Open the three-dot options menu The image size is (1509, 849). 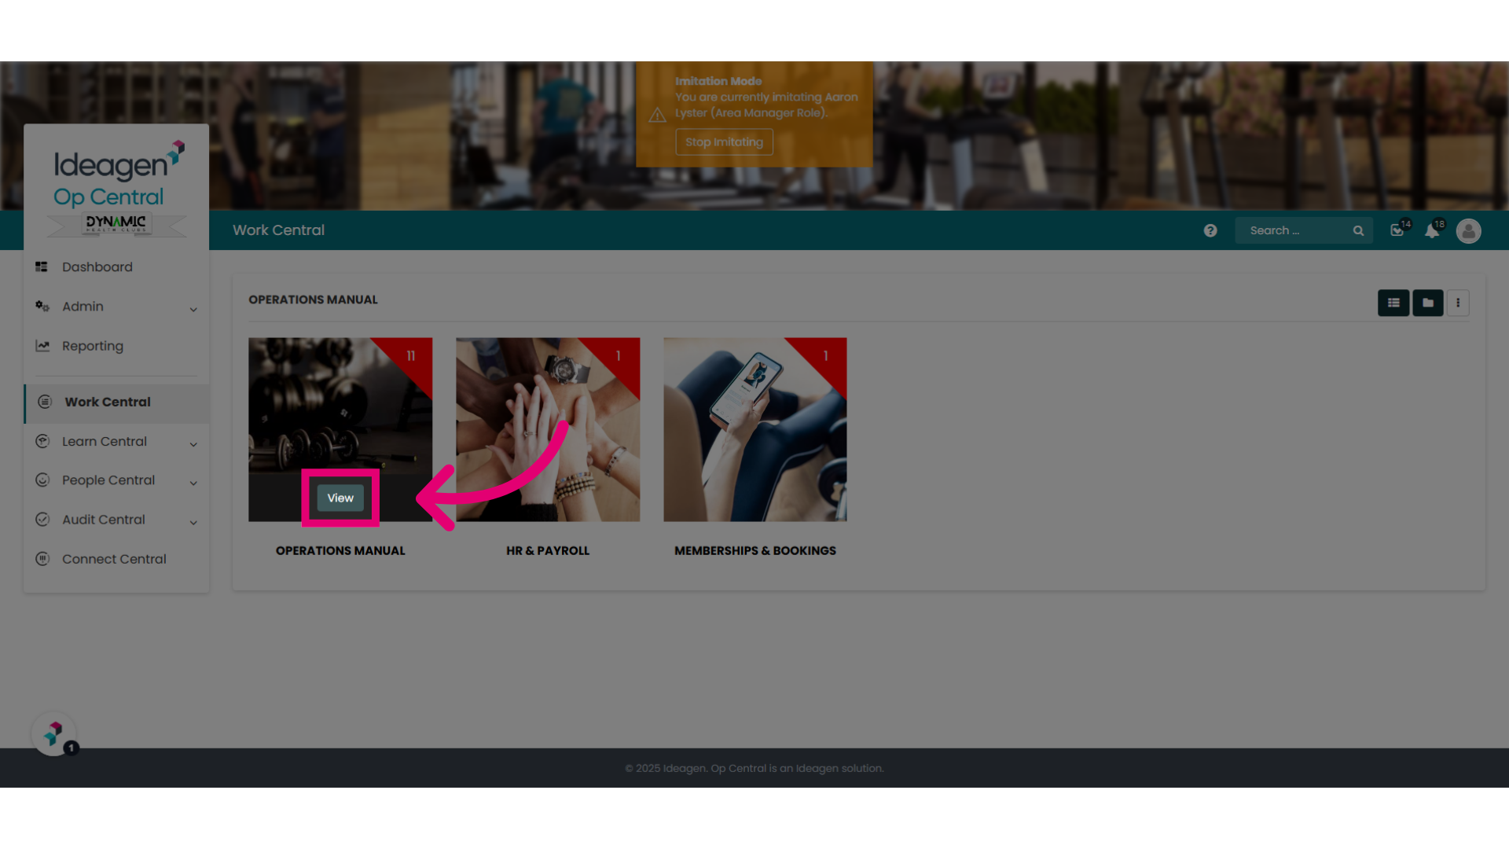pyautogui.click(x=1458, y=303)
